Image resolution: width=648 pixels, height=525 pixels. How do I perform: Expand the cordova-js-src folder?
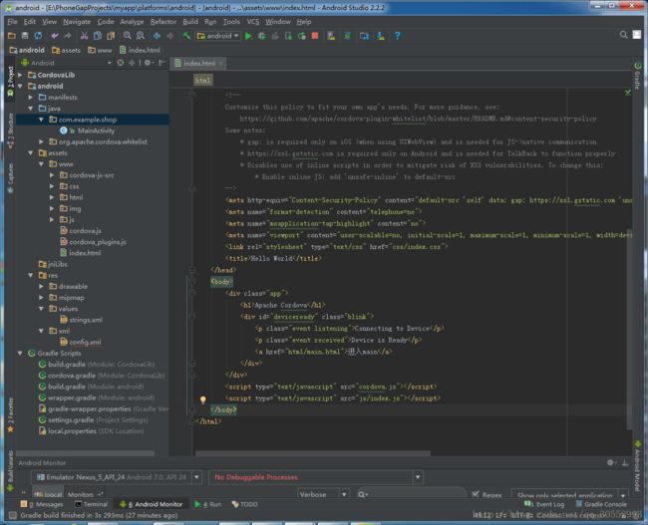pyautogui.click(x=52, y=175)
